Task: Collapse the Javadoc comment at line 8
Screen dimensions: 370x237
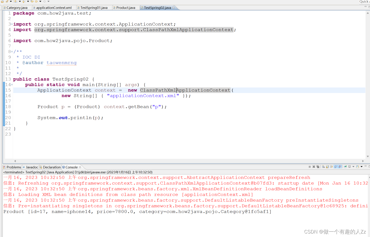Action: coord(12,52)
